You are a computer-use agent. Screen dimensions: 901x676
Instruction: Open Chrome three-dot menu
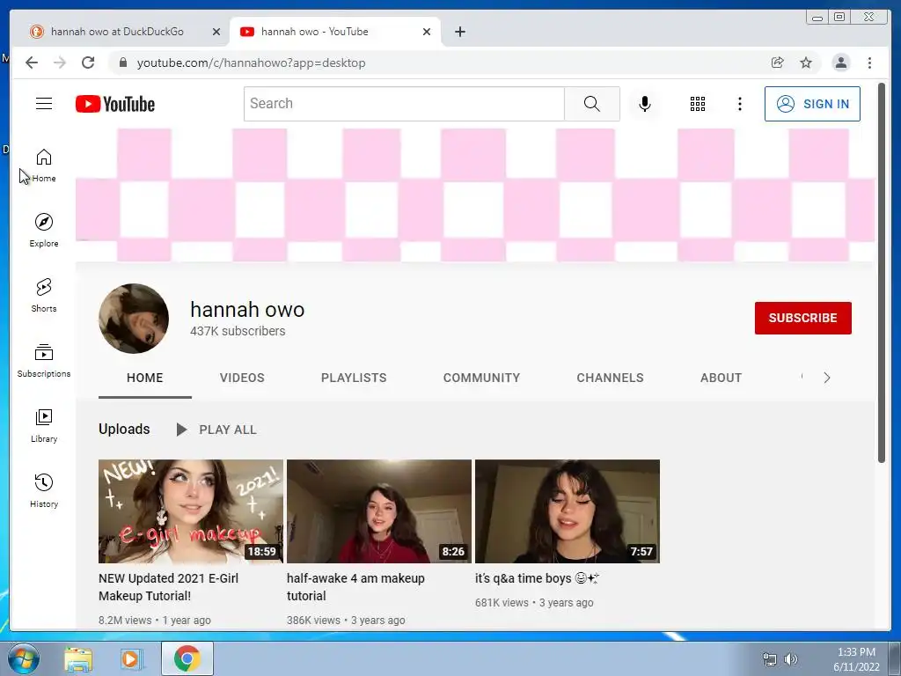pos(869,62)
